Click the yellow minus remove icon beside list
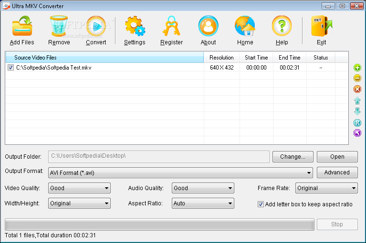The image size is (366, 243). pos(357,78)
